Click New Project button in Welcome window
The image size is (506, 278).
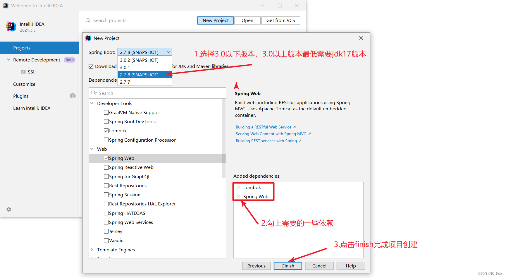pyautogui.click(x=216, y=20)
